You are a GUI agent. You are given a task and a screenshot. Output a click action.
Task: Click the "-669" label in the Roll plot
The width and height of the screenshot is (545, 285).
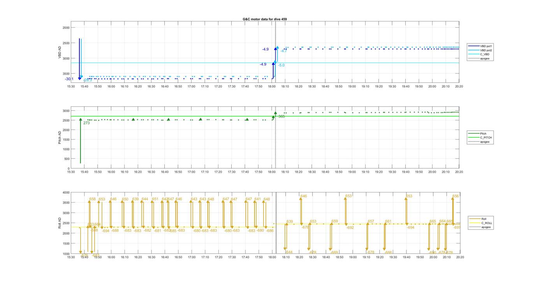pos(334,252)
